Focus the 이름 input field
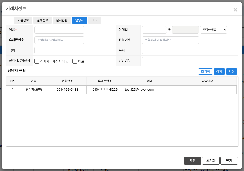244x171 pixels. click(x=59, y=30)
